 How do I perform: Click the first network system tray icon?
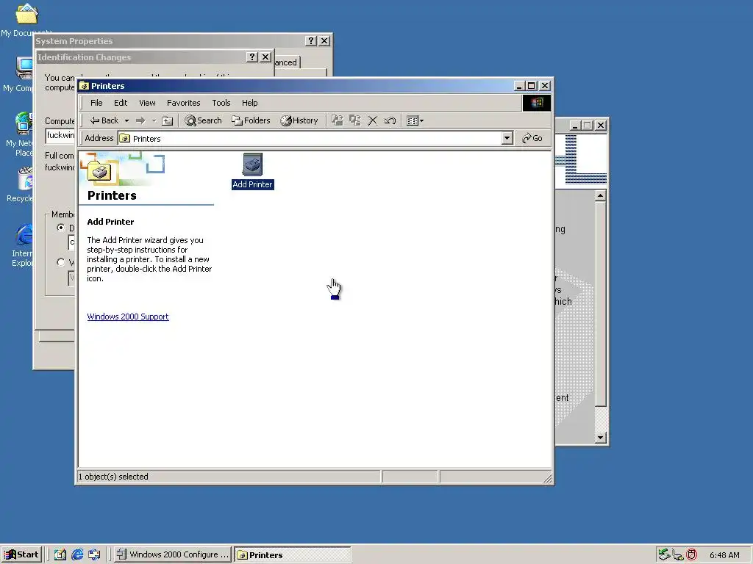pos(664,555)
